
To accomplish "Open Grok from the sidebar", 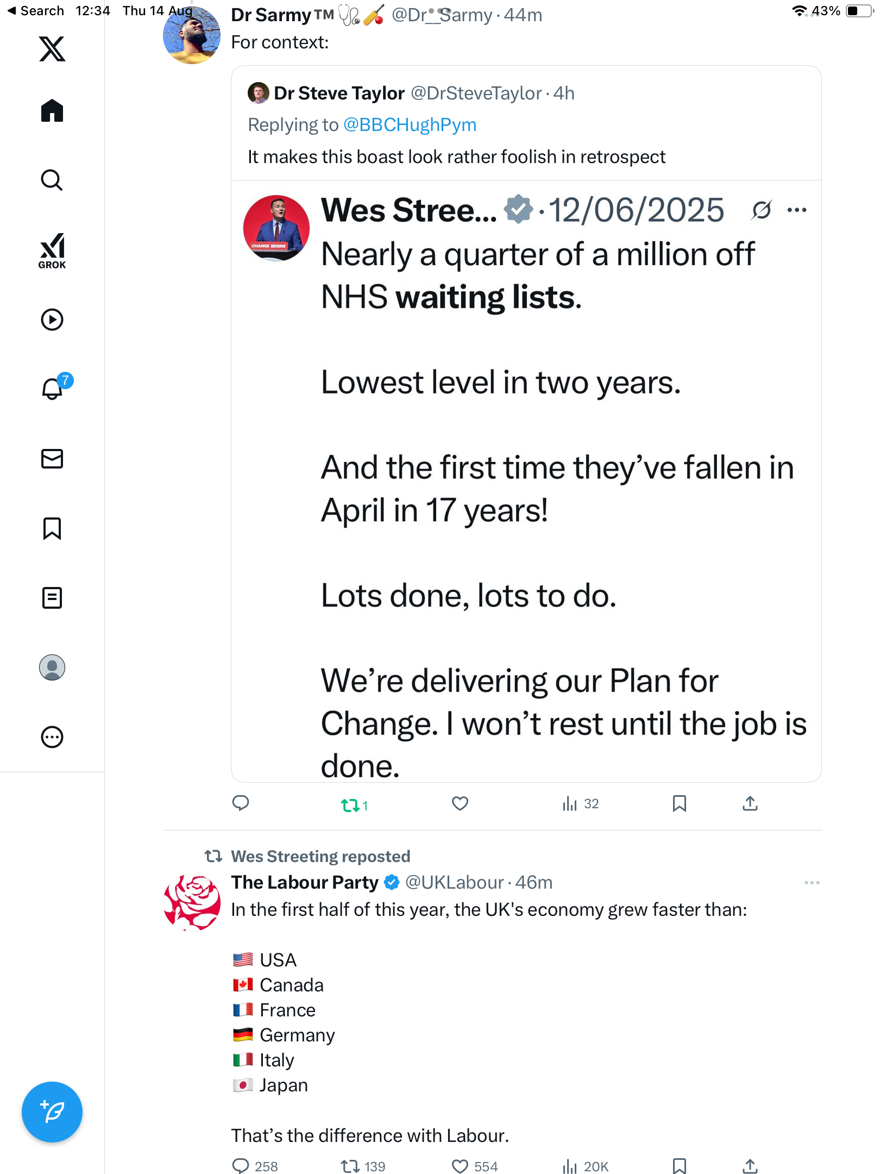I will [x=52, y=251].
